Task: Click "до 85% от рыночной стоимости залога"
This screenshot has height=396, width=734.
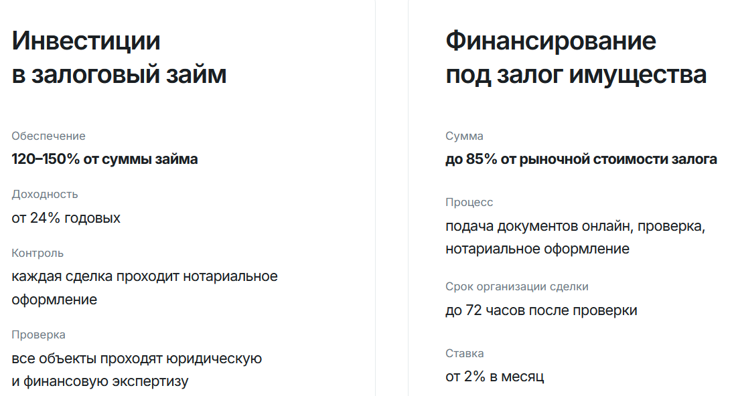Action: point(581,159)
